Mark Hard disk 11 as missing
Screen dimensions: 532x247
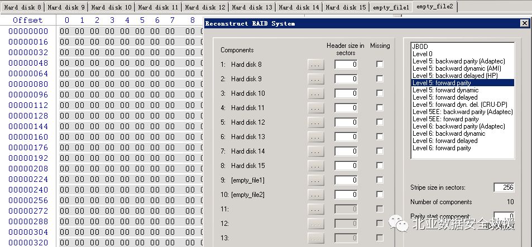point(380,107)
